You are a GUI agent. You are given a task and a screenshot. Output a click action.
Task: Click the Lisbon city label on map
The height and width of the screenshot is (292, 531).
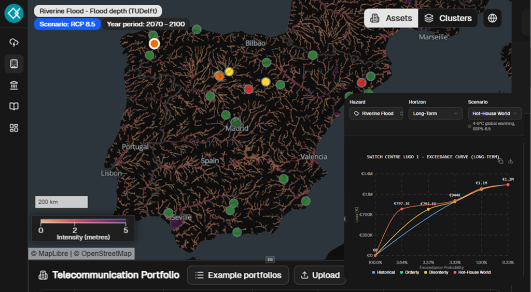click(x=111, y=173)
